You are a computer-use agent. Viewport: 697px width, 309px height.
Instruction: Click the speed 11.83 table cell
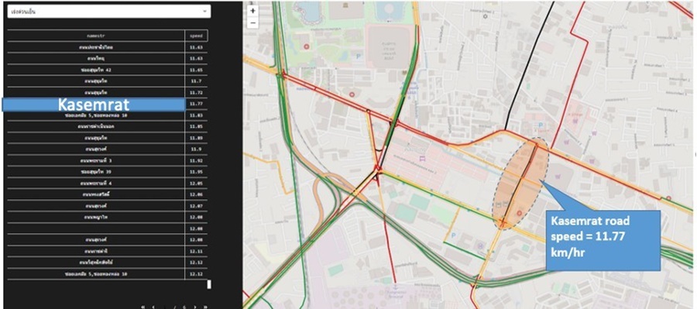(x=196, y=115)
